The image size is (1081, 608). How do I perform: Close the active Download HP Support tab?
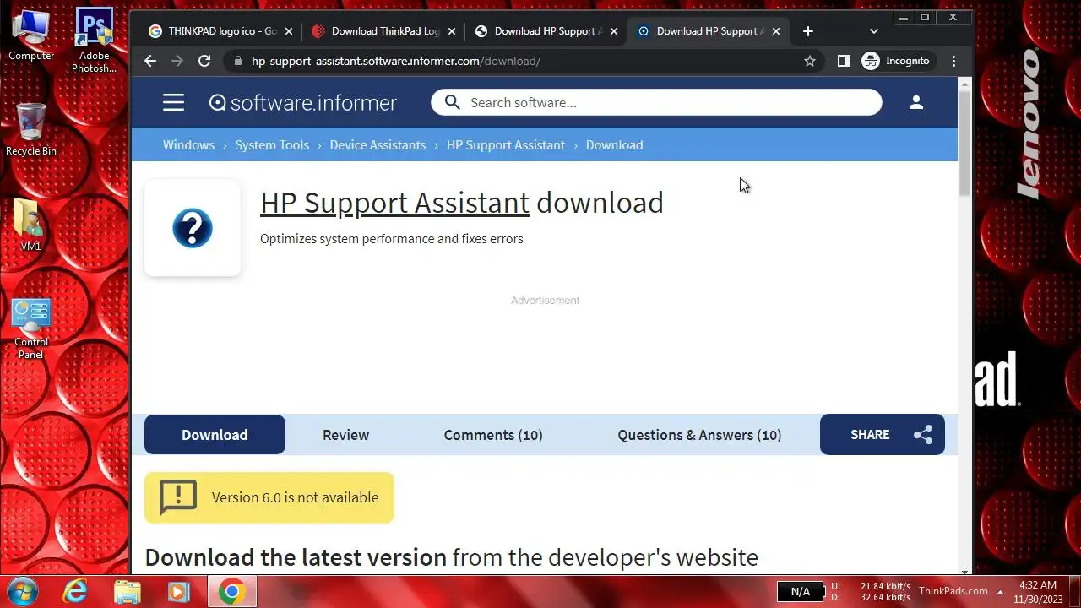(776, 31)
